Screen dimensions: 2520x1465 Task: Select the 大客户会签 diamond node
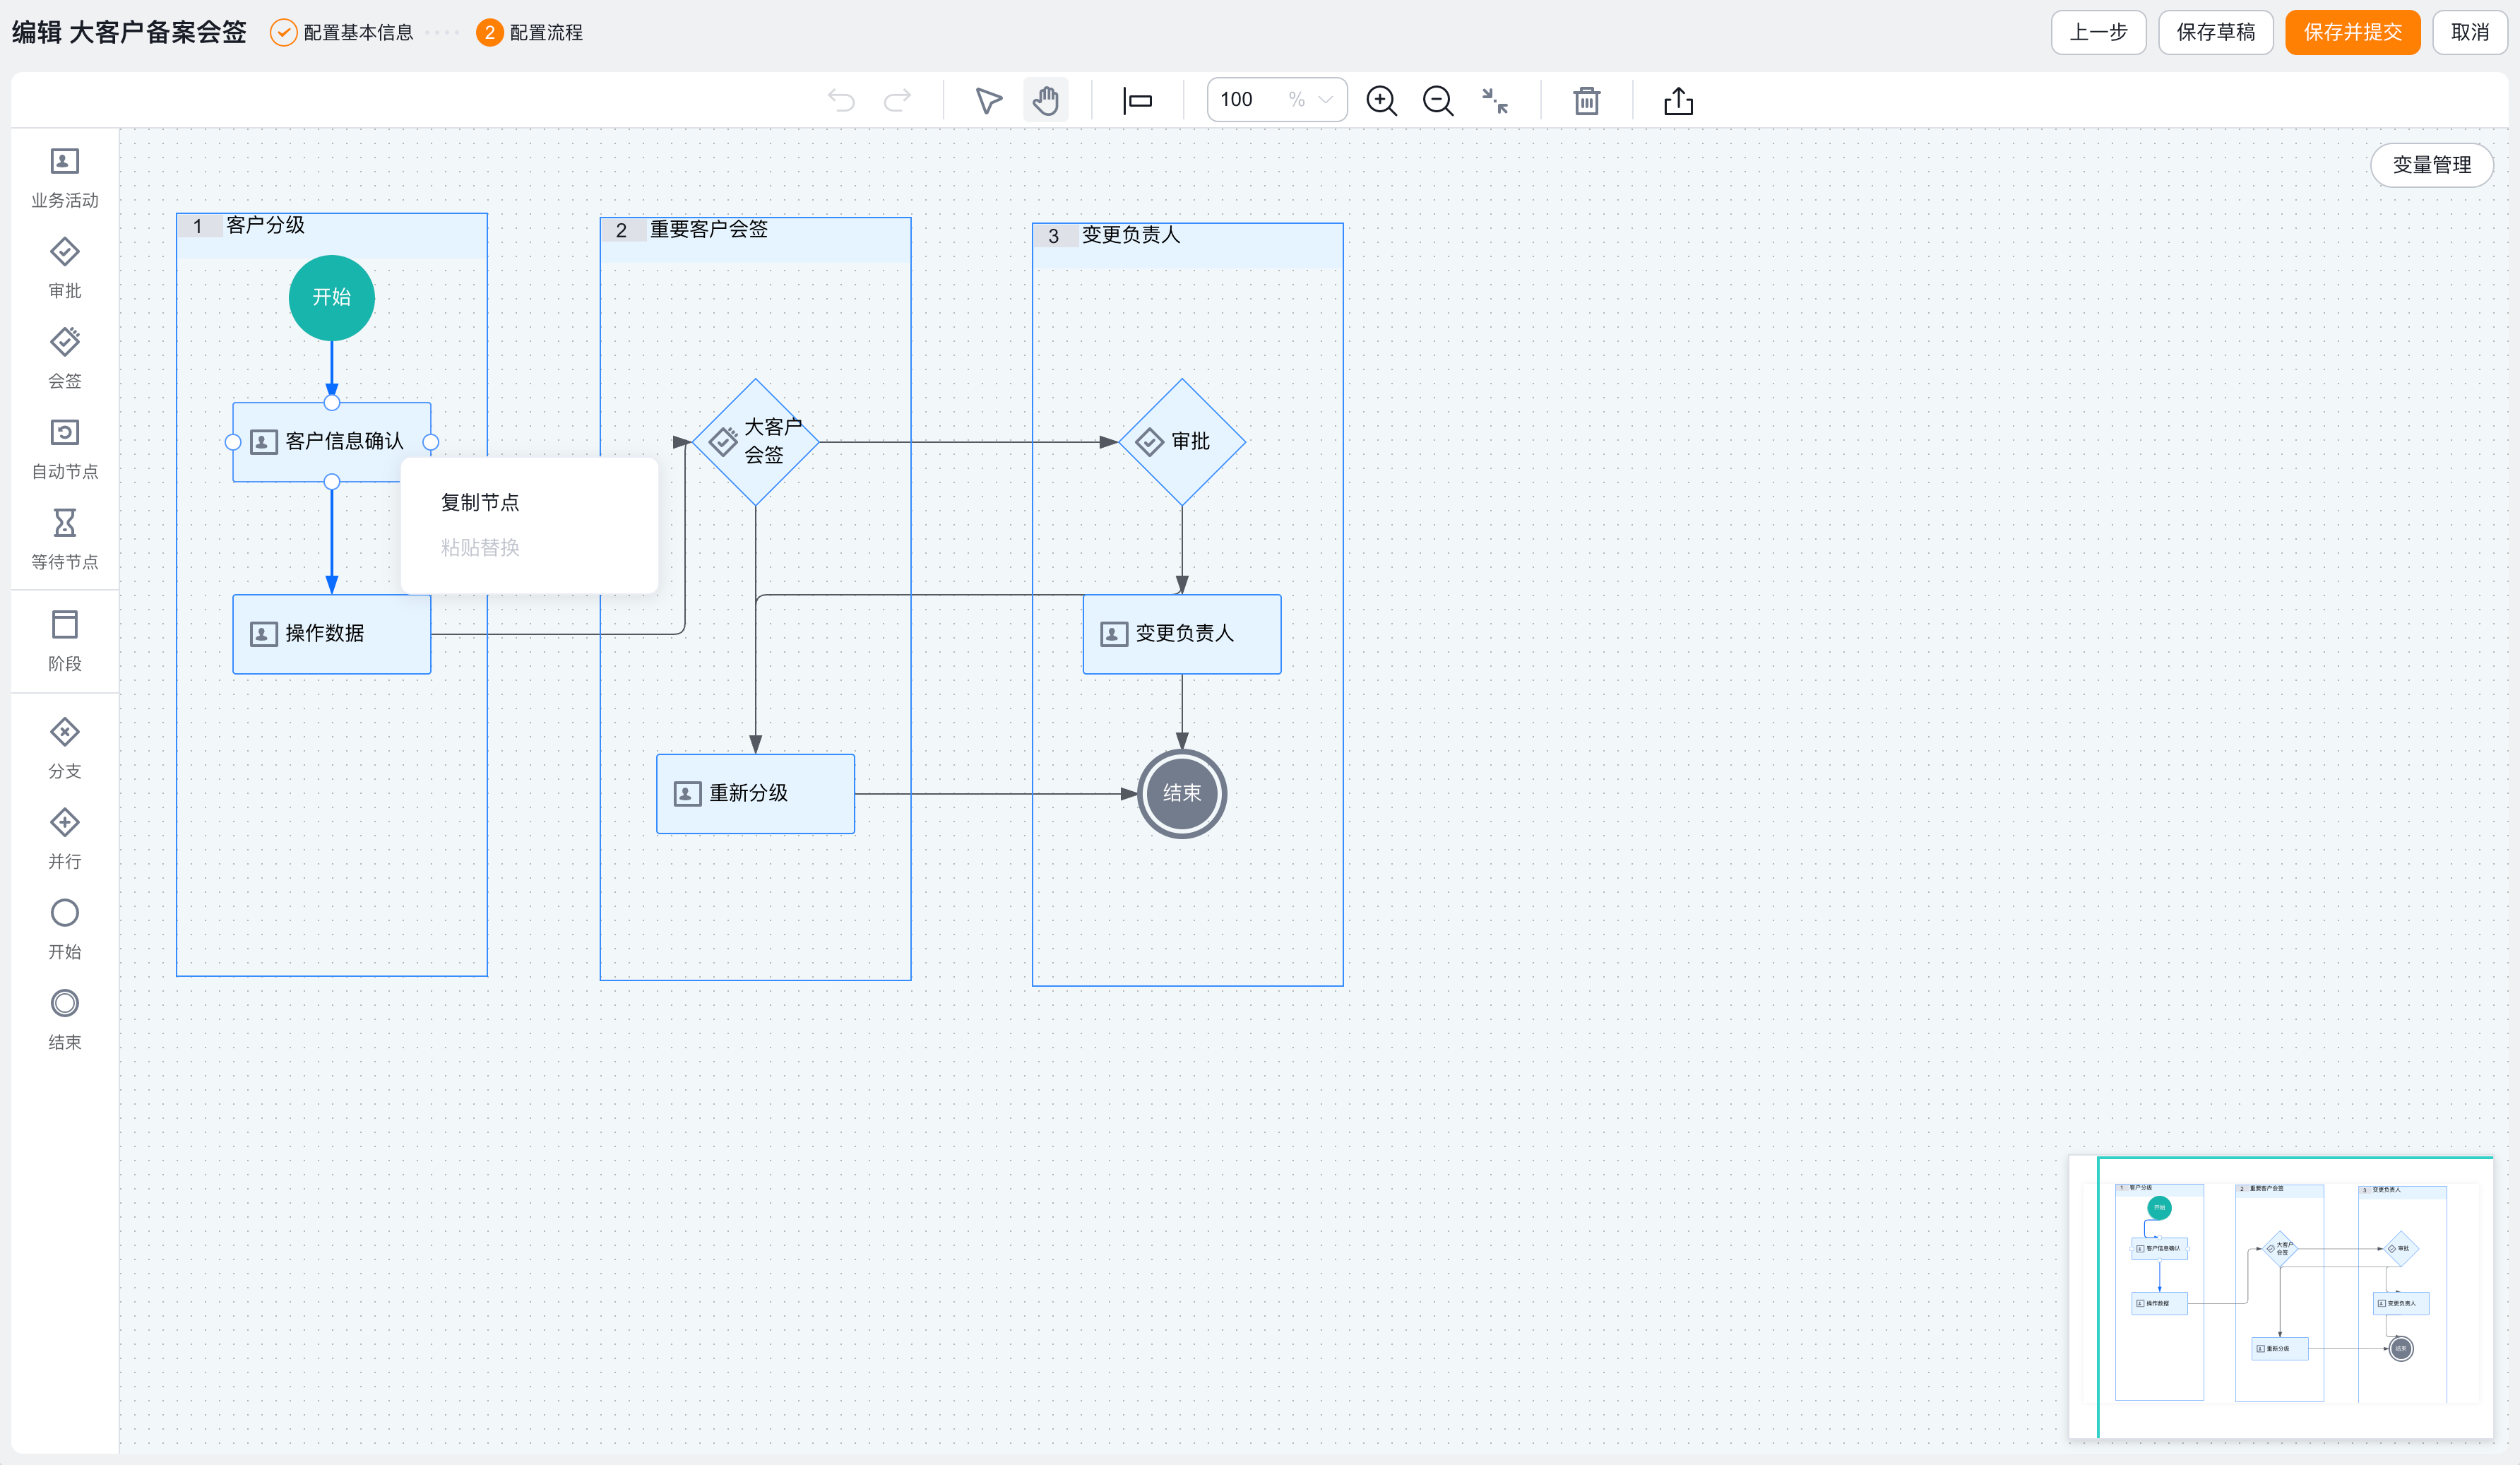pos(756,442)
